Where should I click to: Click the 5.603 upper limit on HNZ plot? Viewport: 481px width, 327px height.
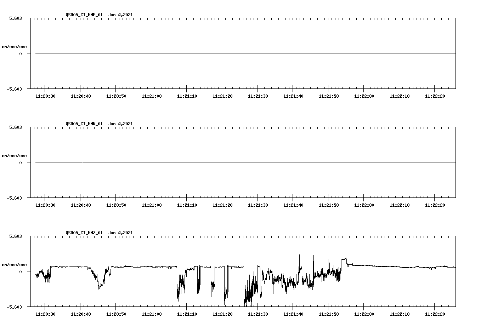tap(16, 236)
